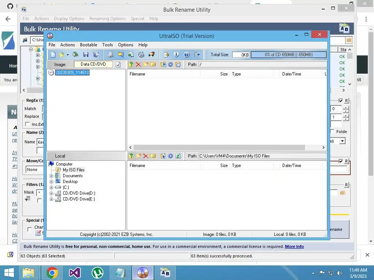Screen dimensions: 374x280
Task: Select Computer in the Local tree
Action: (64, 164)
